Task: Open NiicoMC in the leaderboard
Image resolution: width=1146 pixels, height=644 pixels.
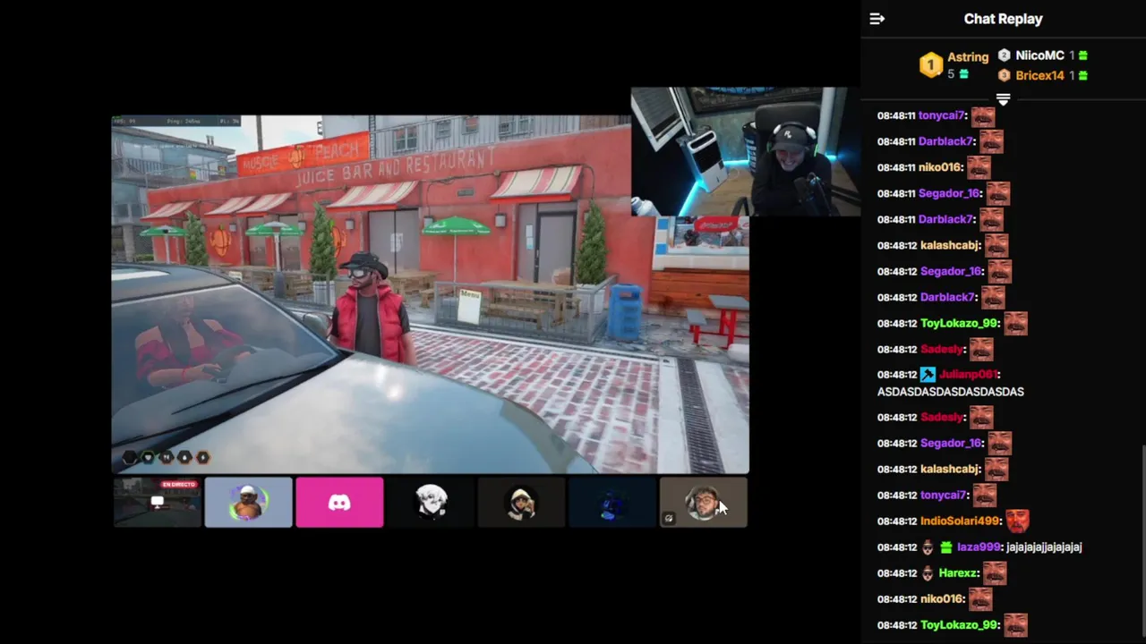Action: pos(1039,55)
